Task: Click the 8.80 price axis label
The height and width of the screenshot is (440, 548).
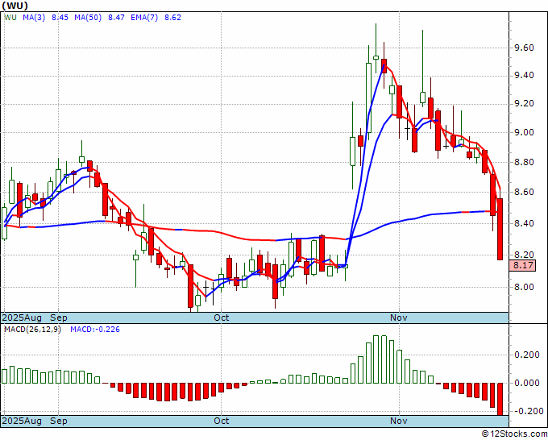Action: coord(524,163)
